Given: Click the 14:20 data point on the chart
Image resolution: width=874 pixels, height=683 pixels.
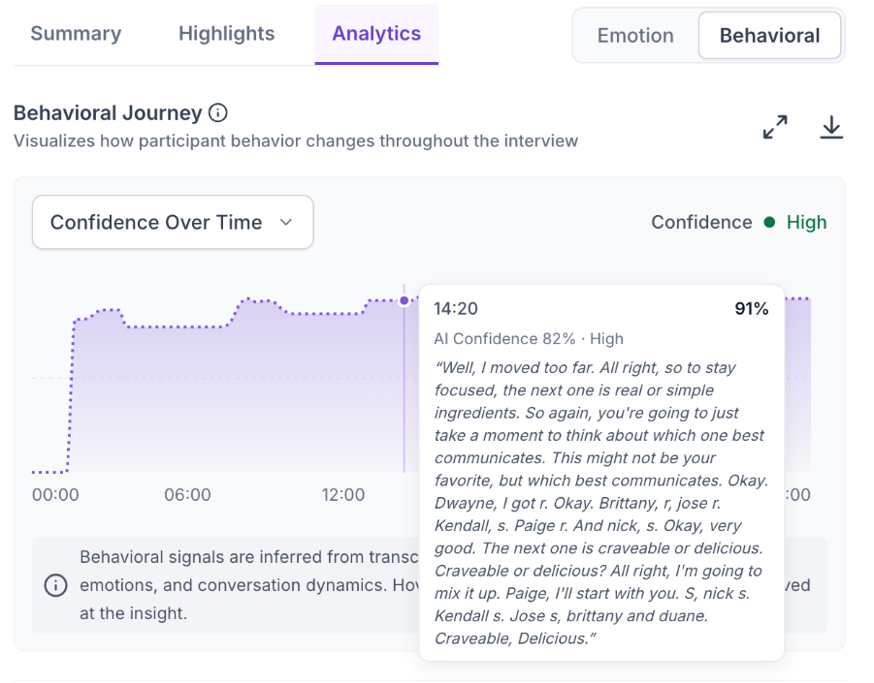Looking at the screenshot, I should click(405, 300).
